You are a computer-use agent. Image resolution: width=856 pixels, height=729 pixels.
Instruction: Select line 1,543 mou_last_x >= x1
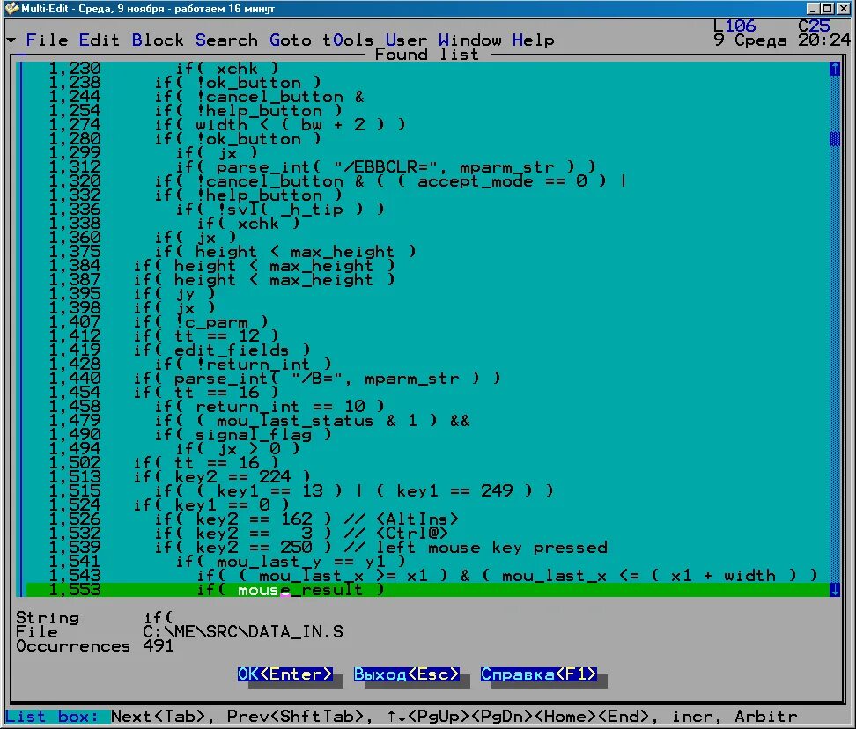pos(427,575)
